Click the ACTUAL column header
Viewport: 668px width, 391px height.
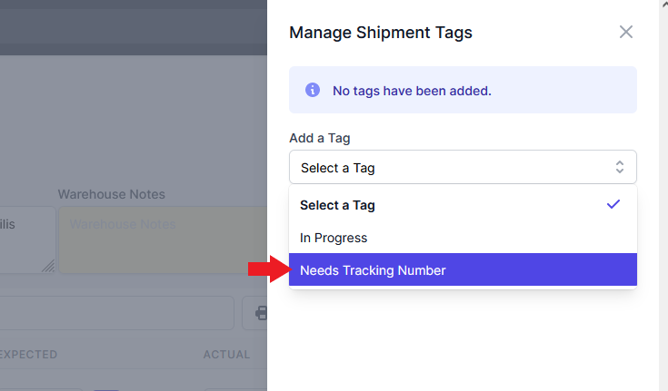pos(226,355)
